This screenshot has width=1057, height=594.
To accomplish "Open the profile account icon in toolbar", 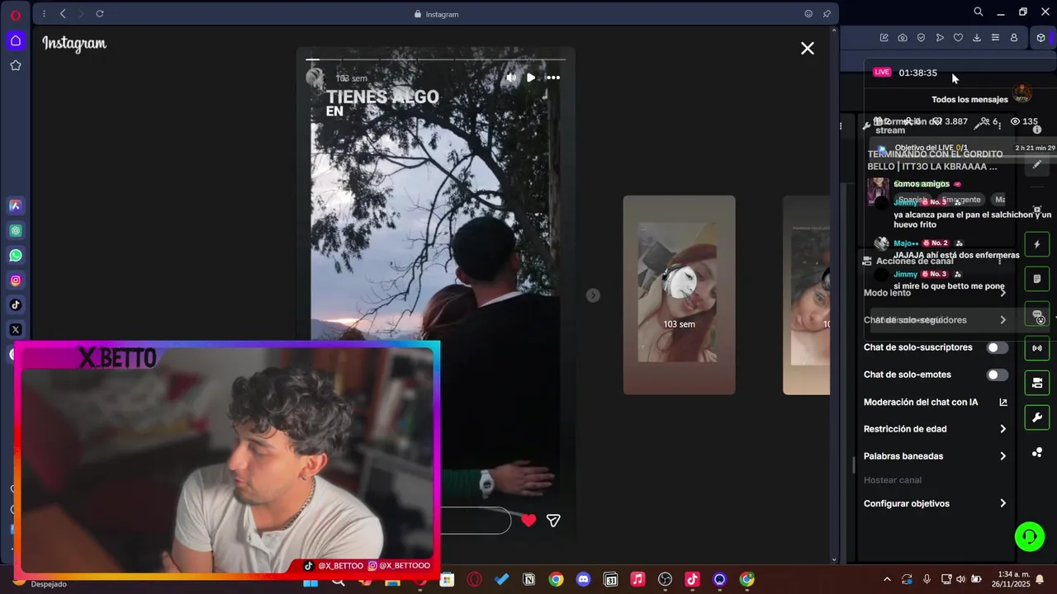I will coord(1014,38).
